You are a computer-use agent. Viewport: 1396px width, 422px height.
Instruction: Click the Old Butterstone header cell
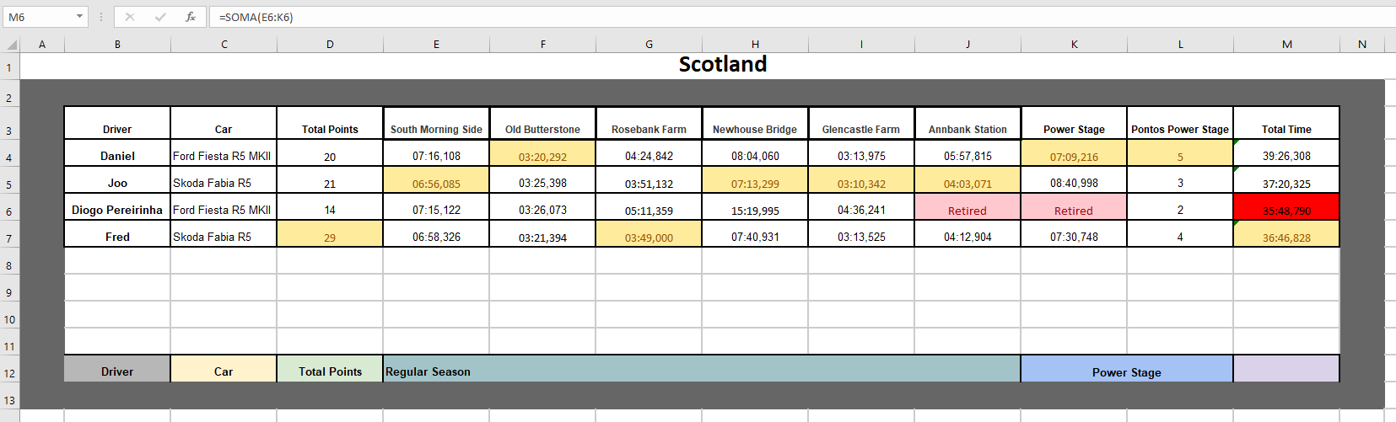(x=542, y=123)
